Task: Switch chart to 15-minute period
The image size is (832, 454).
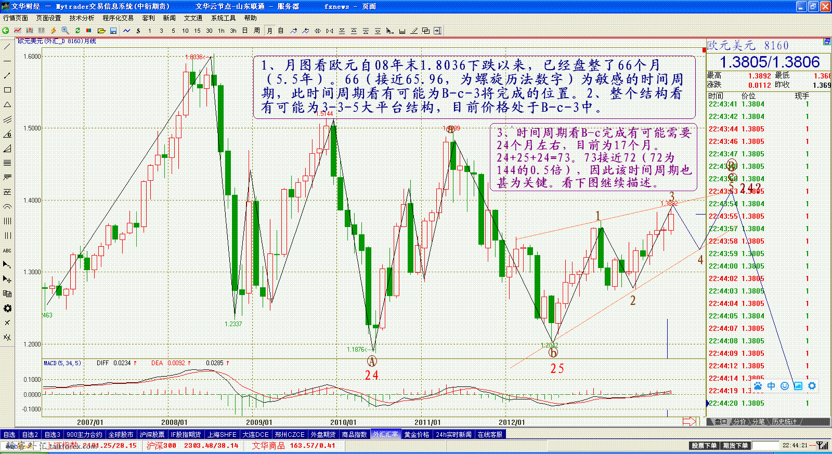Action: point(197,31)
